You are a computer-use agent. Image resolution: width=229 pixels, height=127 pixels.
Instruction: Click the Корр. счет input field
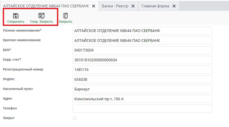(142, 60)
